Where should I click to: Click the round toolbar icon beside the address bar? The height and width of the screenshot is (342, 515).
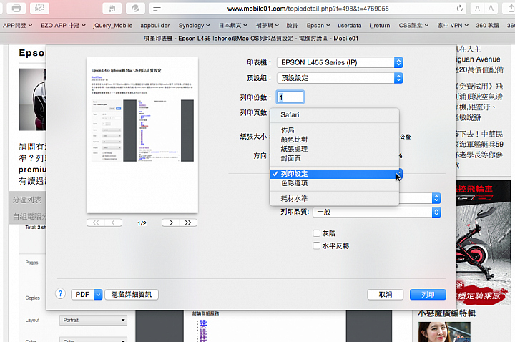[x=135, y=8]
